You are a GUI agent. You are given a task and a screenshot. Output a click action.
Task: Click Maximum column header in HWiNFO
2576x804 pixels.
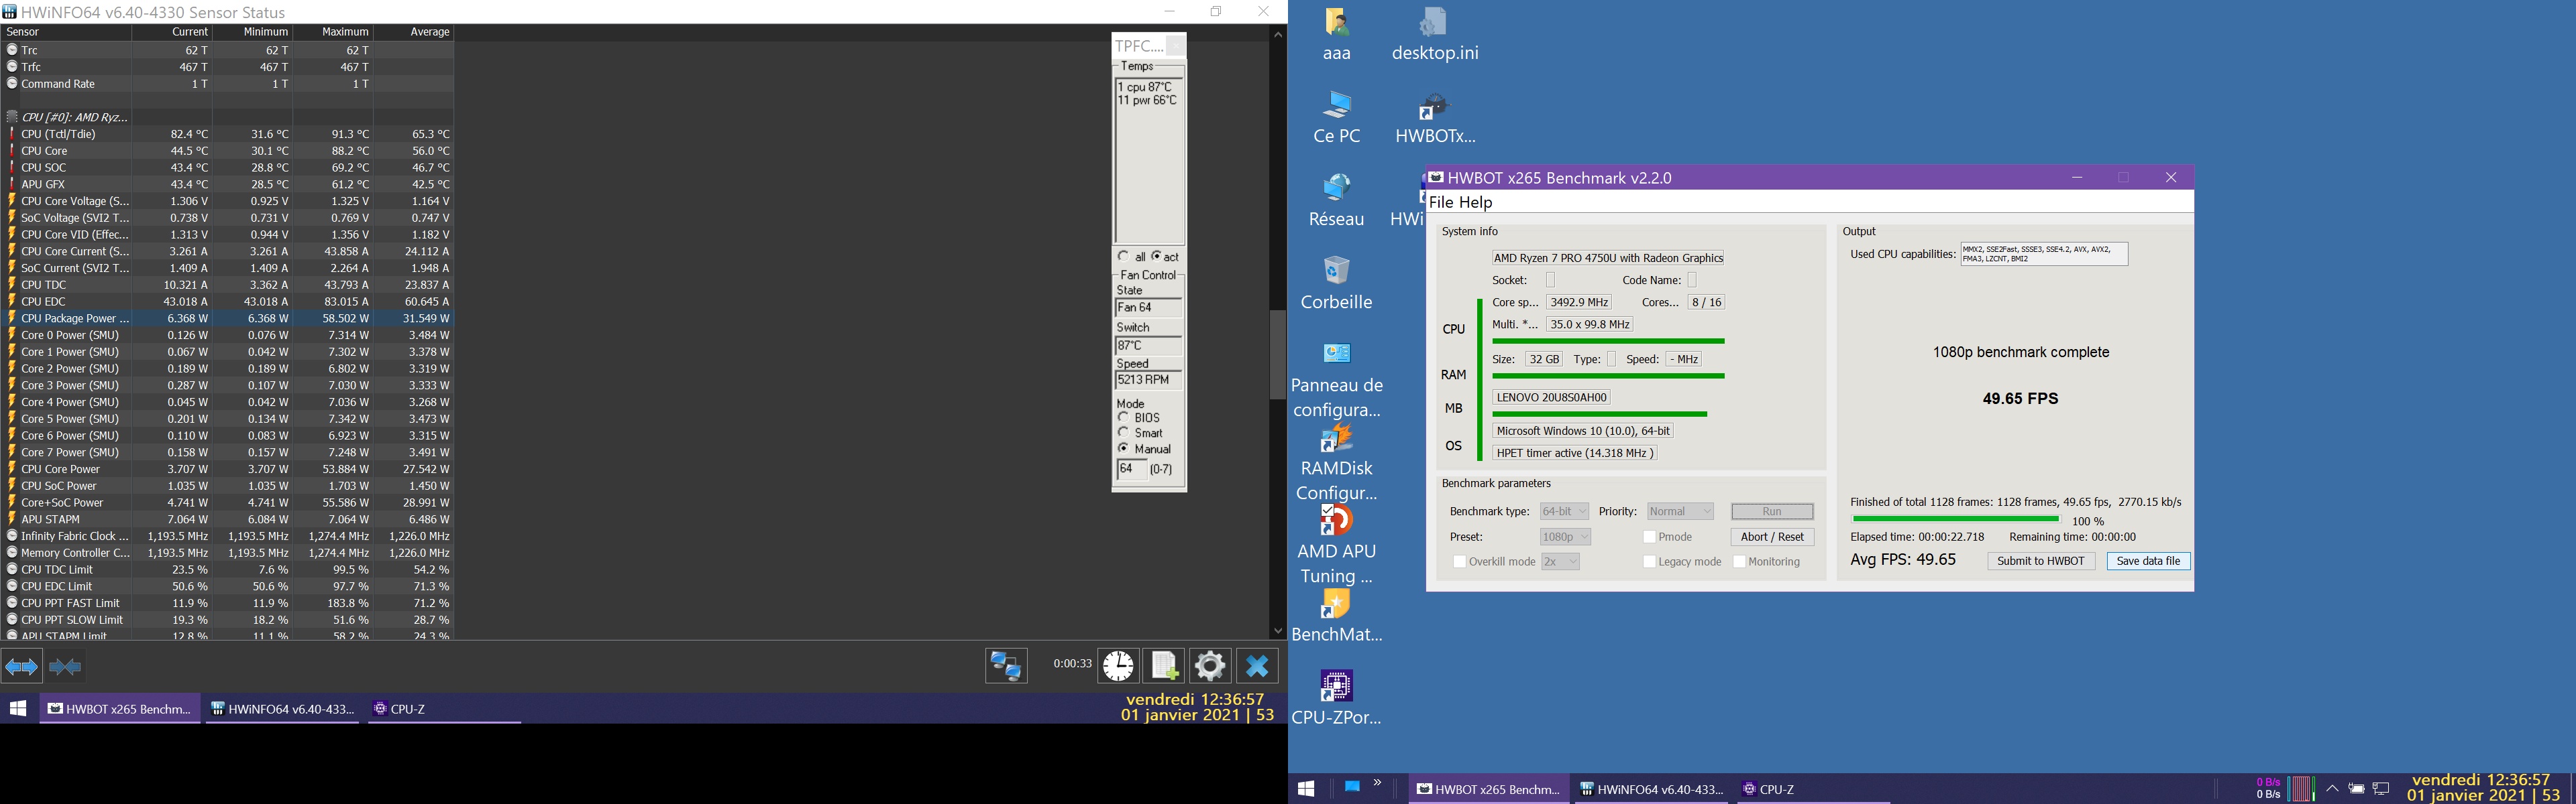333,32
